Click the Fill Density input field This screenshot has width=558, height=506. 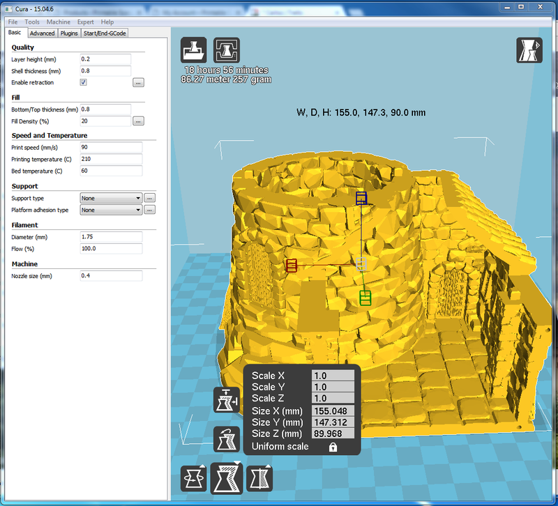pyautogui.click(x=105, y=121)
